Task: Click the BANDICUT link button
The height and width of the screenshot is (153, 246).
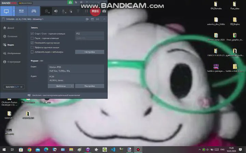Action: pyautogui.click(x=14, y=87)
